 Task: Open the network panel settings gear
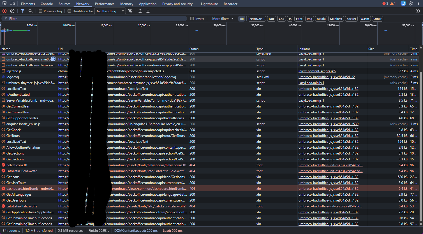pos(417,11)
